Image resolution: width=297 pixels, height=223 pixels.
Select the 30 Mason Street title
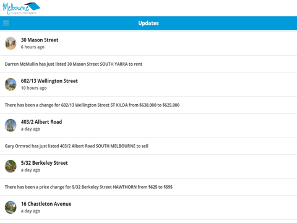click(40, 40)
